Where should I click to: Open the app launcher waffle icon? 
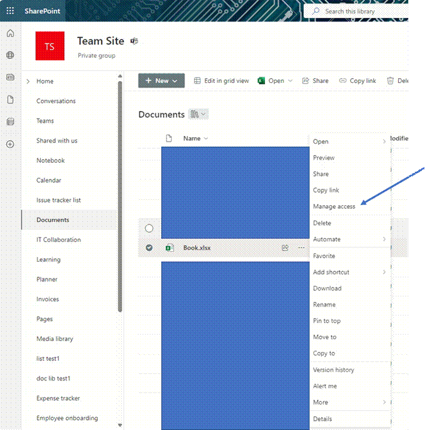click(x=10, y=11)
